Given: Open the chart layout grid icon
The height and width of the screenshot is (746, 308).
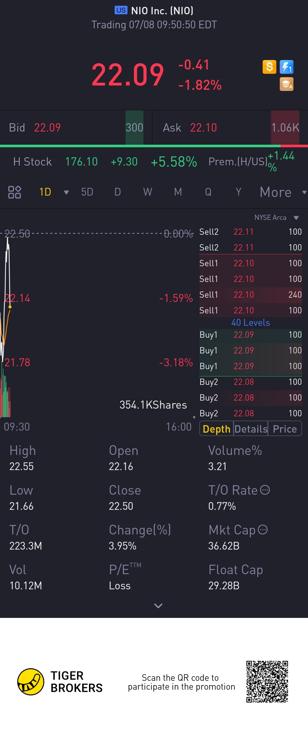Looking at the screenshot, I should click(x=15, y=192).
